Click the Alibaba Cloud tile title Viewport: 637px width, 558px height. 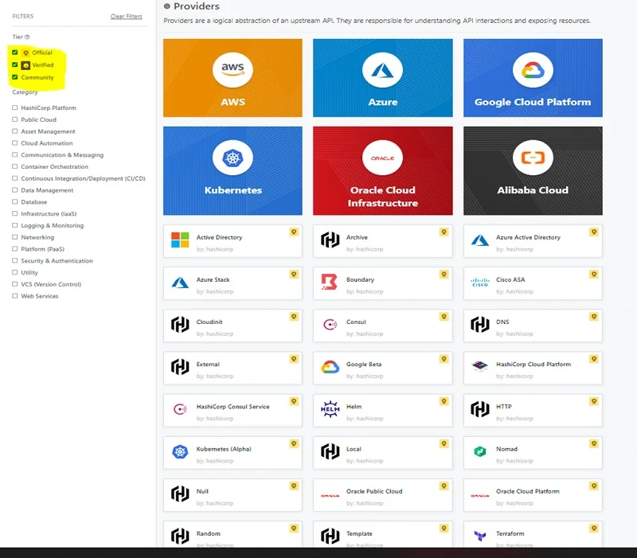[x=533, y=190]
